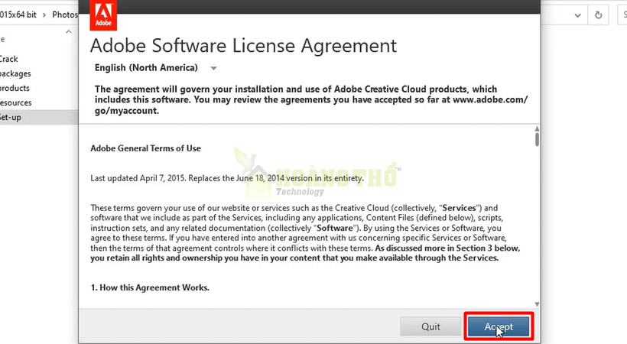Viewport: 627px width, 344px height.
Task: Open the address bar history dropdown in Explorer
Action: pyautogui.click(x=577, y=15)
